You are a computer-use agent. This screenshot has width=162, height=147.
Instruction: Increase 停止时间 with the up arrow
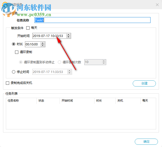pyautogui.click(x=70, y=71)
